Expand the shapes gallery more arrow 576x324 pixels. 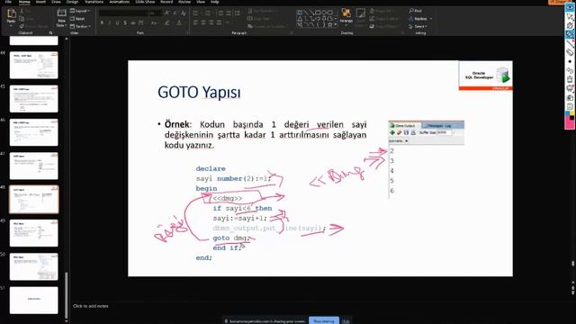[336, 25]
